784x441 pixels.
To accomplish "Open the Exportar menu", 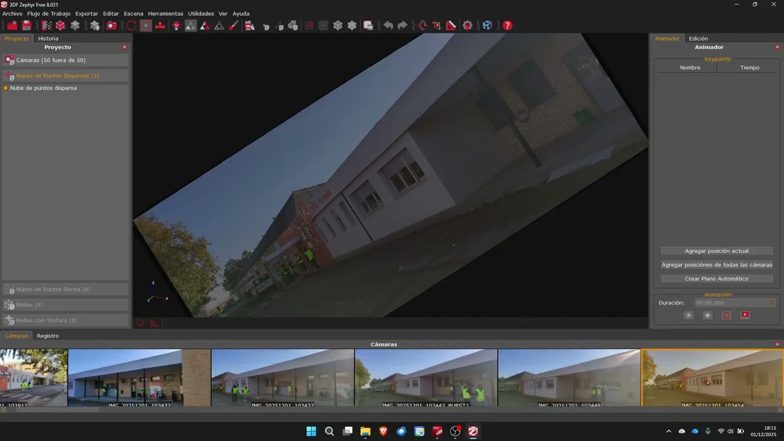I will click(86, 13).
